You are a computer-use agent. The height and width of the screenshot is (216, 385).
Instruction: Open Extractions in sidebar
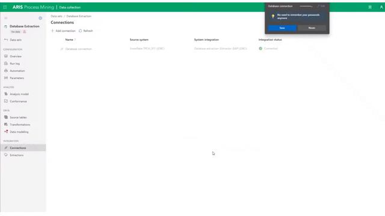(x=17, y=155)
